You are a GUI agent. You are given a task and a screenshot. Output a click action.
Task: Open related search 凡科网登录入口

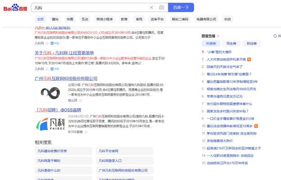click(125, 161)
